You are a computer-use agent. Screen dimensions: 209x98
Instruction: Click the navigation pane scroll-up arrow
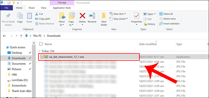pos(34,43)
